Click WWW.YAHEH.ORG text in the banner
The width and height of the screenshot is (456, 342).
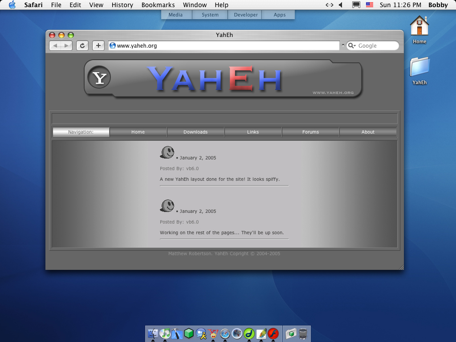click(333, 93)
